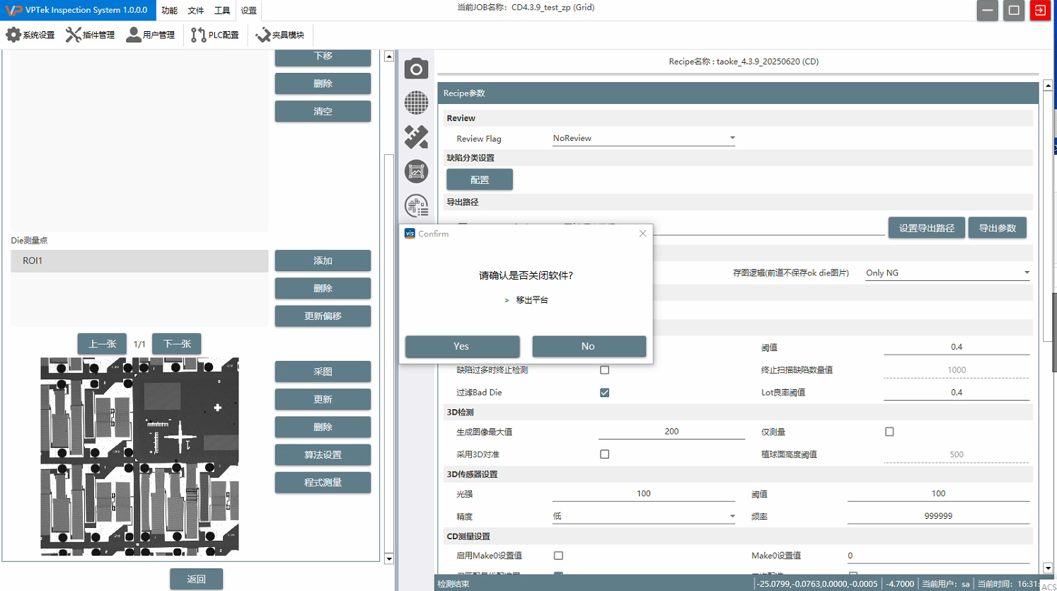Open PLC配置 in the toolbar
This screenshot has width=1057, height=591.
pyautogui.click(x=215, y=35)
